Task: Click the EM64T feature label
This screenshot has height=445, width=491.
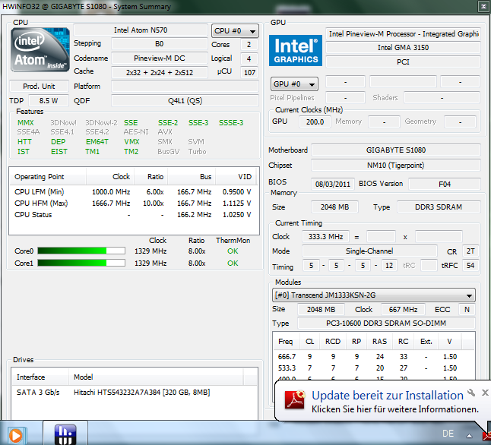Action: pyautogui.click(x=97, y=142)
